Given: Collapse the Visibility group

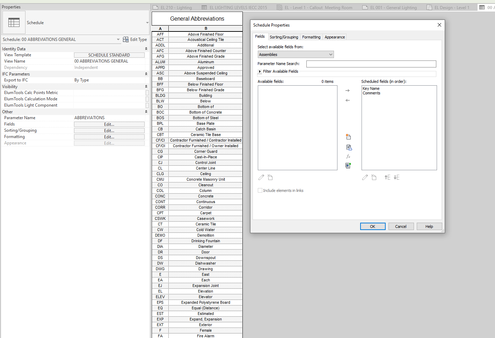Looking at the screenshot, I should 146,87.
